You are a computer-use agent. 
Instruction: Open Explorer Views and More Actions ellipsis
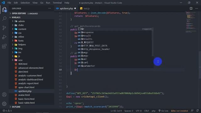coord(50,8)
